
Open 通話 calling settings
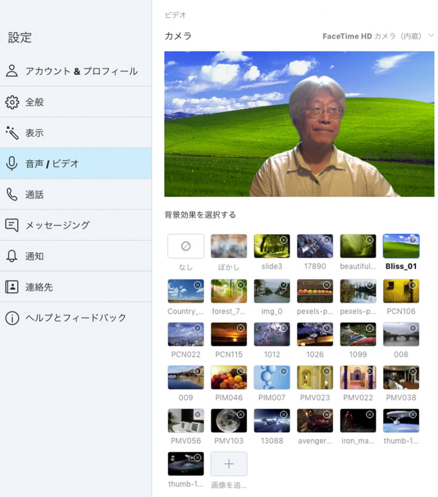[x=76, y=194]
